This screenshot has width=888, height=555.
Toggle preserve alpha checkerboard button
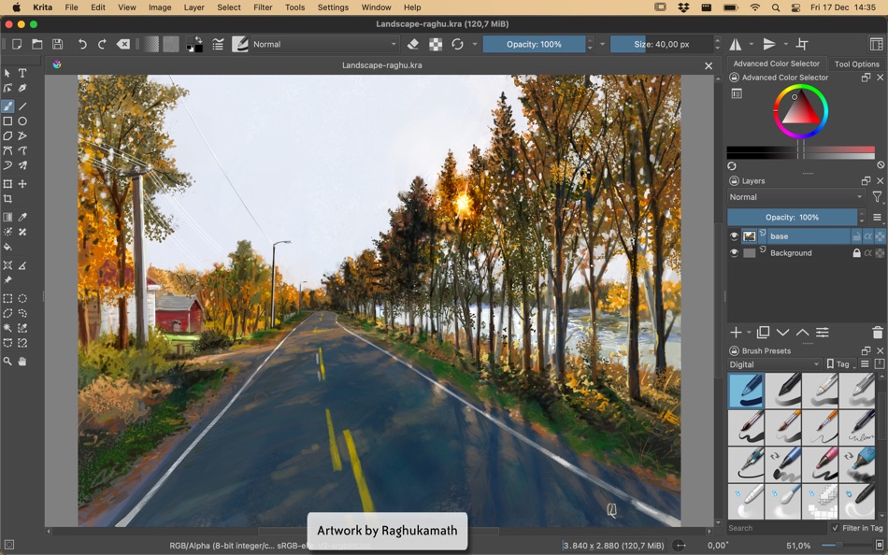pyautogui.click(x=436, y=44)
